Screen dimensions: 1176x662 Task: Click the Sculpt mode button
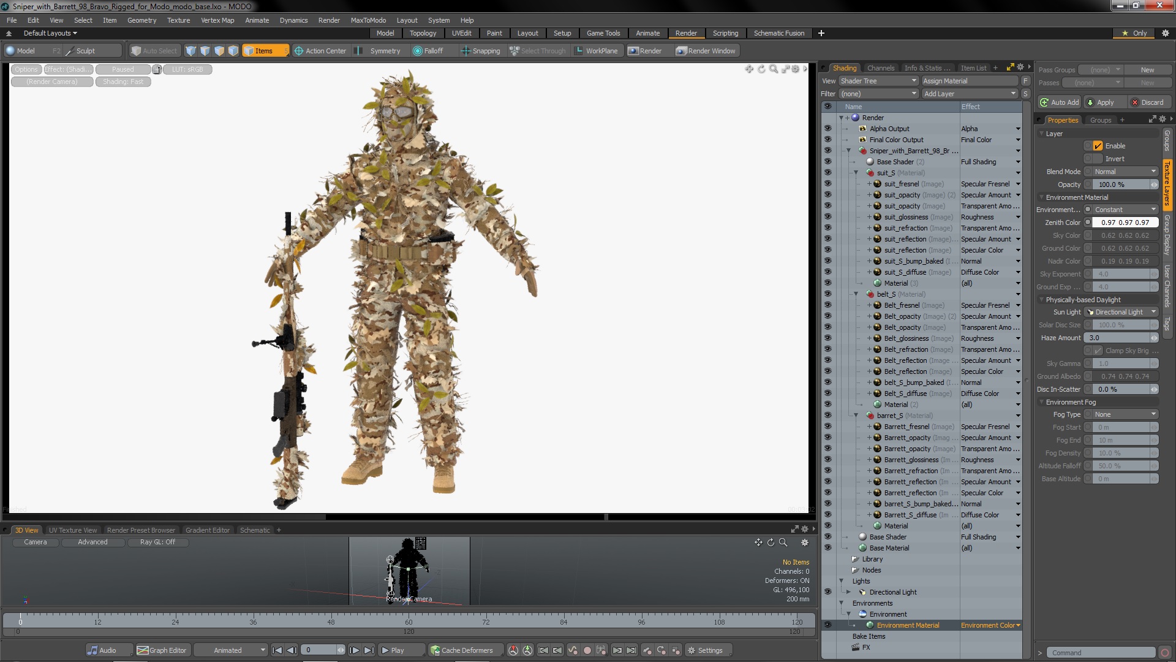pyautogui.click(x=93, y=51)
